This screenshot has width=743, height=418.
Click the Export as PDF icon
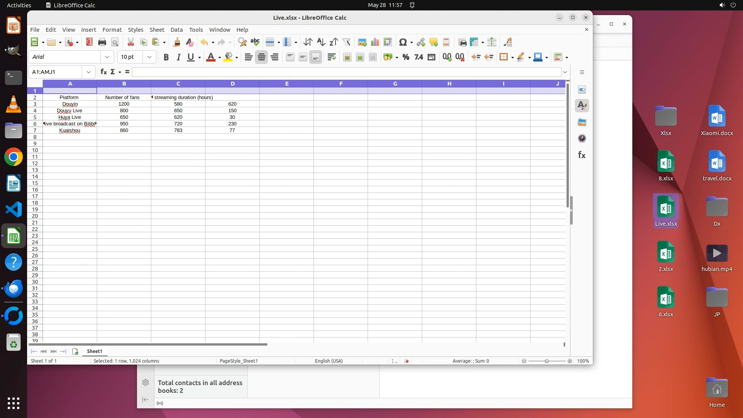click(x=89, y=42)
